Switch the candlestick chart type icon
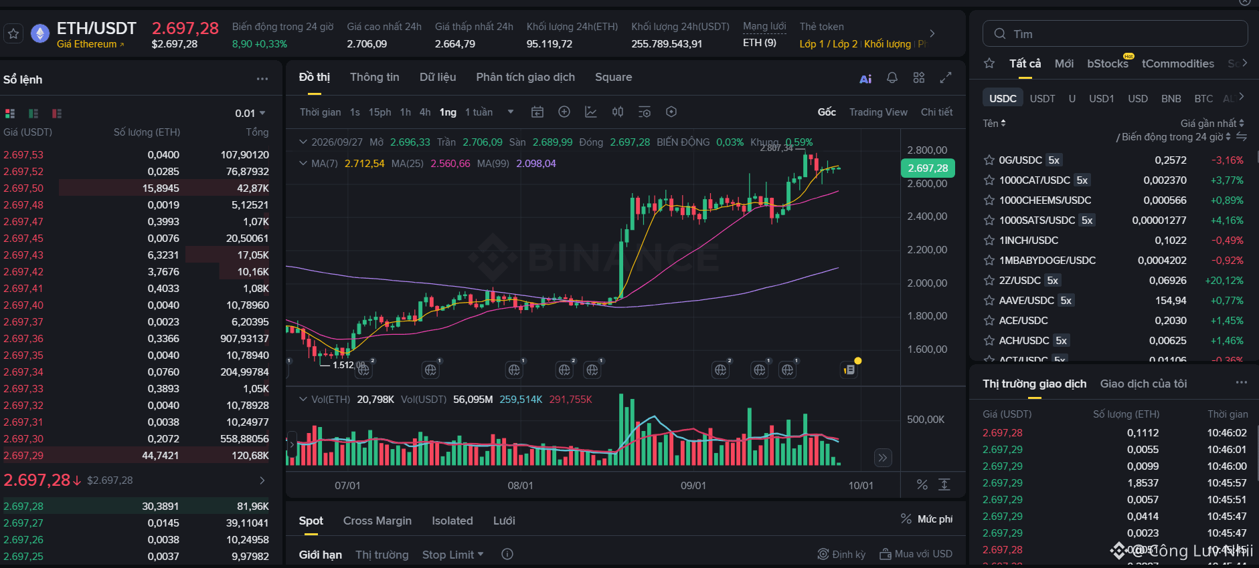Viewport: 1259px width, 568px height. point(618,112)
